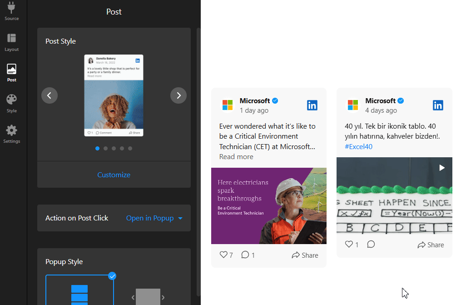The image size is (456, 305).
Task: Click verified badge on 4 days ago post
Action: 401,101
